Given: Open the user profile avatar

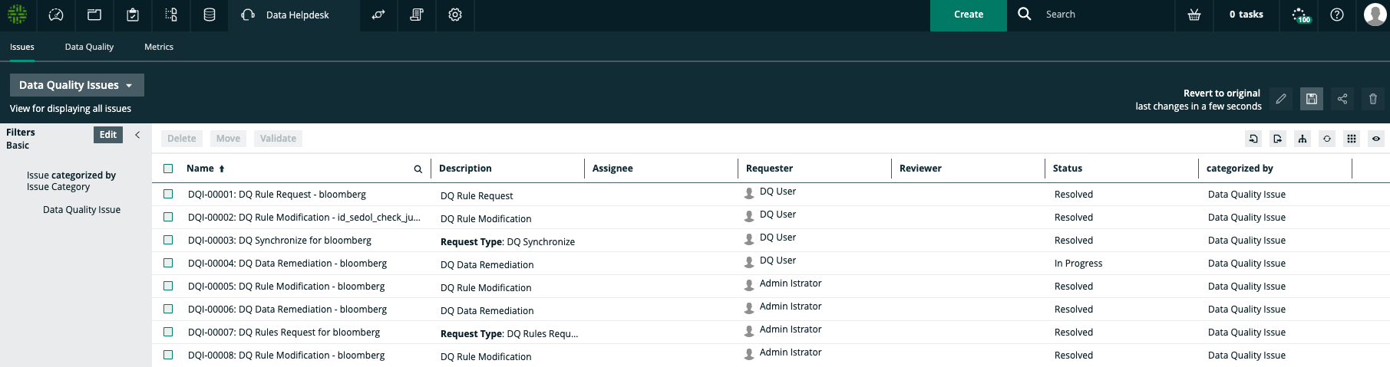Looking at the screenshot, I should pos(1375,15).
